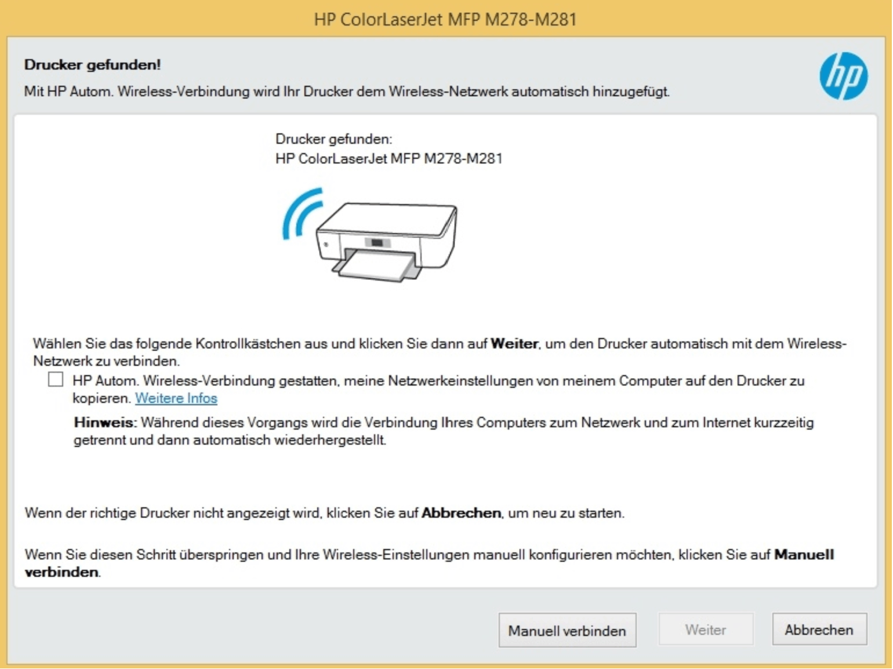Click the window title HP ColorLaserJet MFP M278-M281
The image size is (893, 669).
[x=445, y=20]
